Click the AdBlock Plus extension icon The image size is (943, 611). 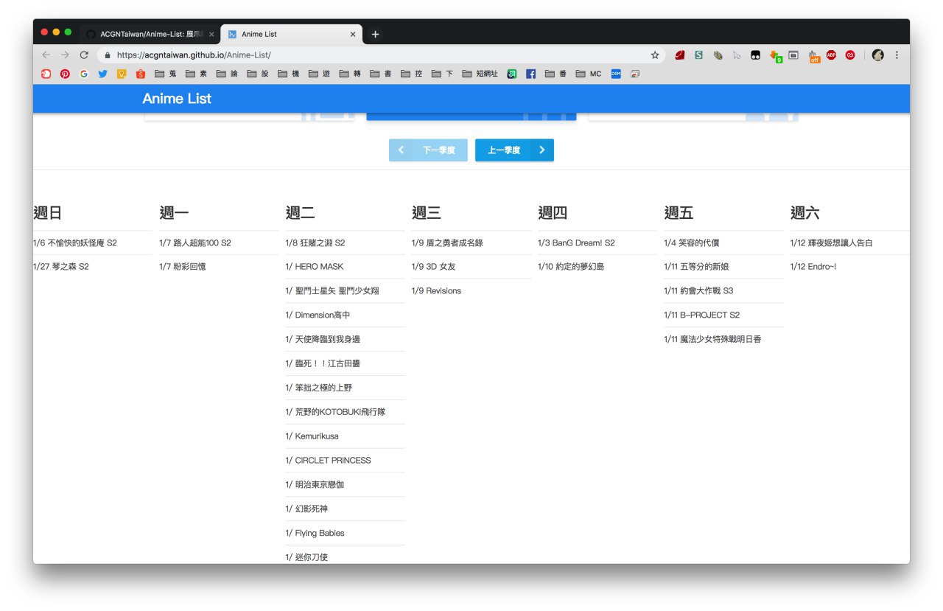(x=831, y=55)
